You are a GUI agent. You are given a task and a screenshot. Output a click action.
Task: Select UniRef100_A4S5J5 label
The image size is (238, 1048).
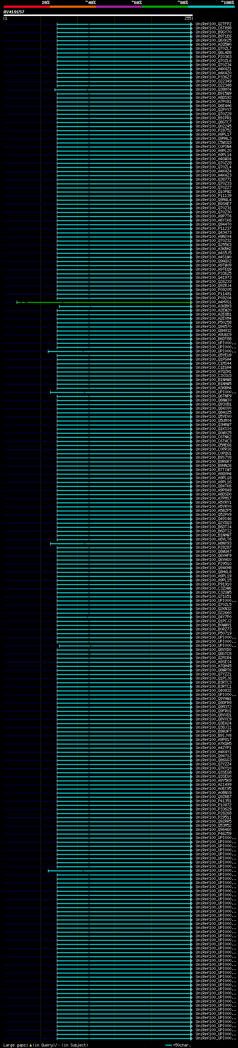pyautogui.click(x=213, y=253)
